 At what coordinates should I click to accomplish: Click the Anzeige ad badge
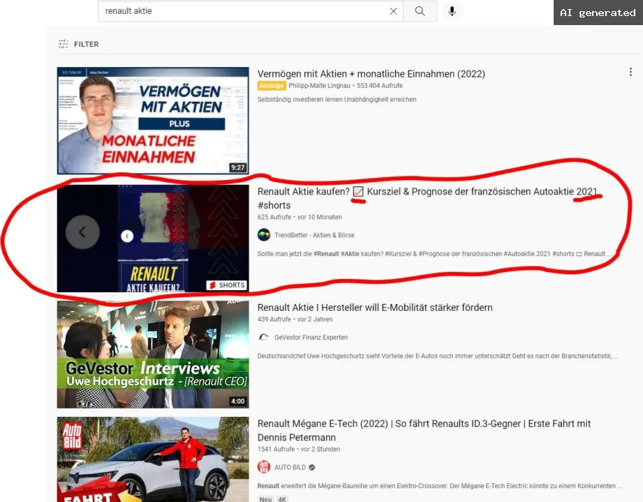[272, 86]
